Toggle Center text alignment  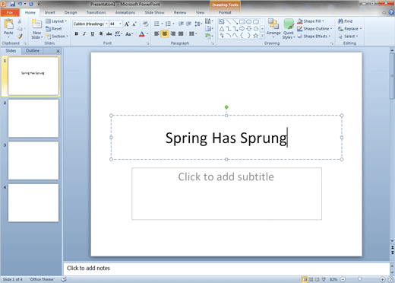tap(165, 33)
